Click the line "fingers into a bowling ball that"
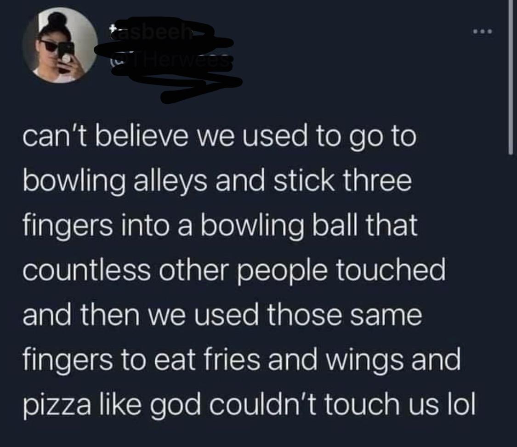The width and height of the screenshot is (517, 447). [x=220, y=227]
